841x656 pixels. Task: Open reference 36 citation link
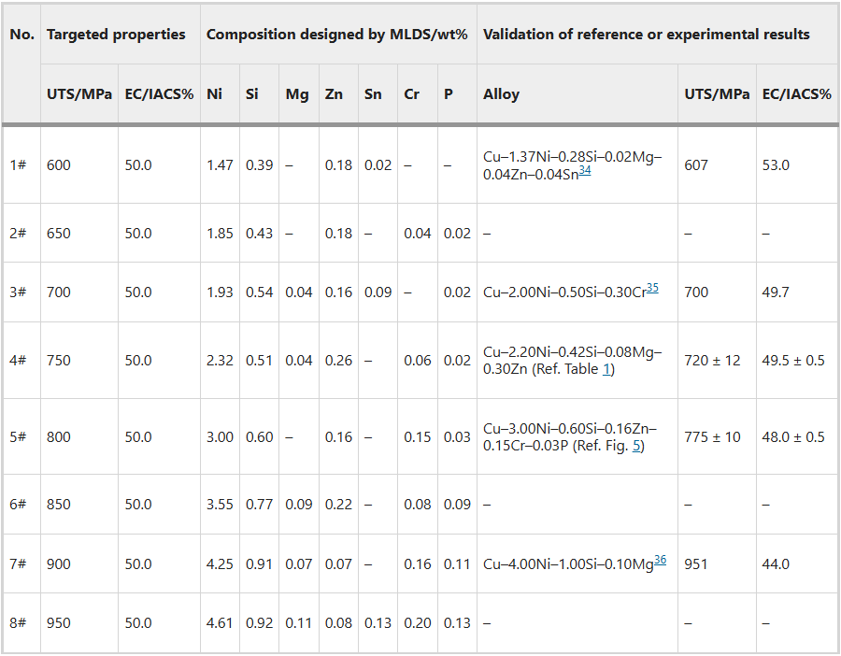coord(660,561)
